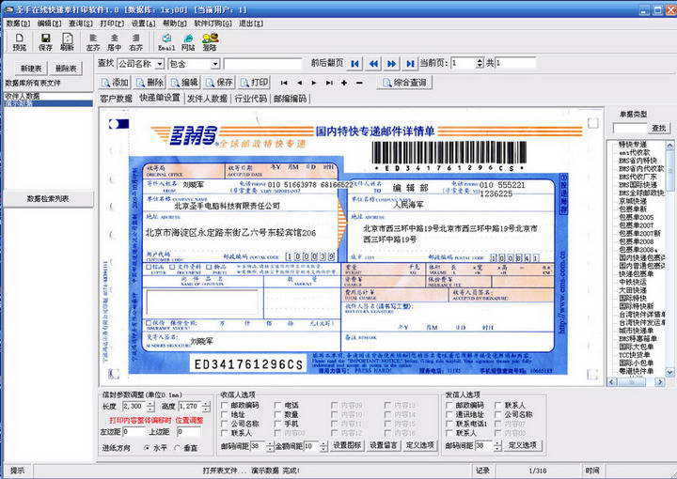This screenshot has height=479, width=677.
Task: Expand the 包含 condition dropdown
Action: pos(214,64)
